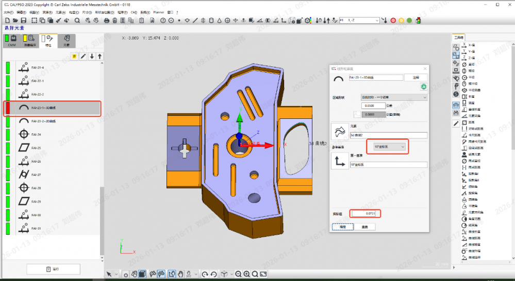
Task: Click the pencil edit icon above feature list
Action: [x=83, y=56]
